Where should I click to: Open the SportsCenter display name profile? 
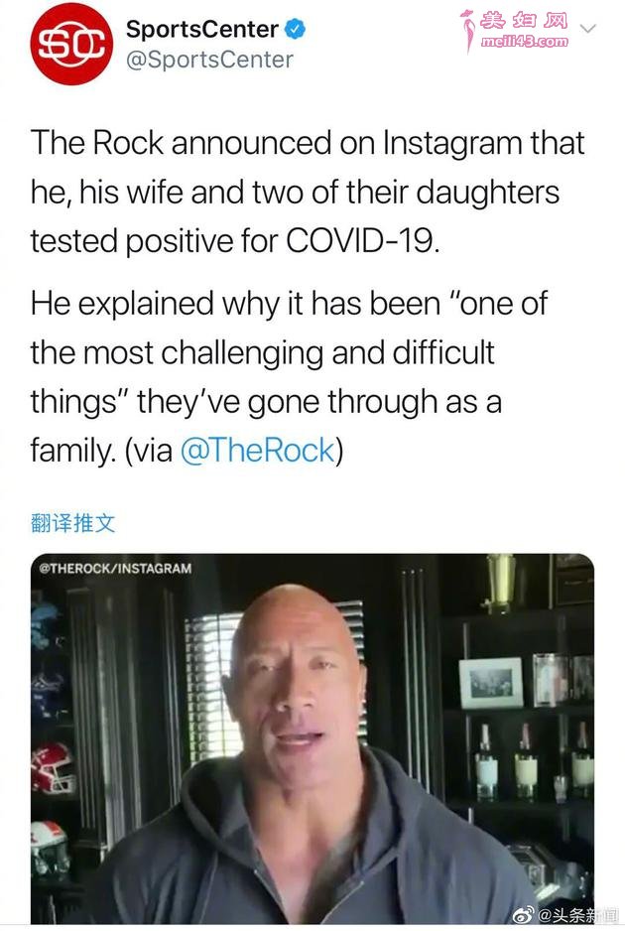201,29
